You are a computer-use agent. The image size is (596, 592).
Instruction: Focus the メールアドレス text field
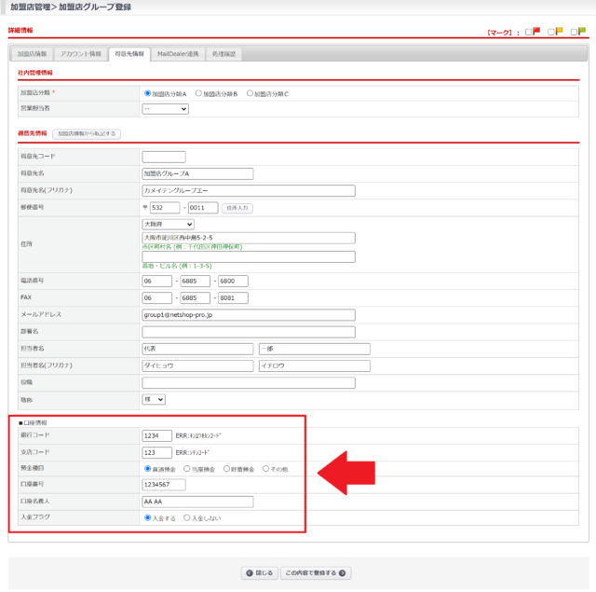coord(249,315)
